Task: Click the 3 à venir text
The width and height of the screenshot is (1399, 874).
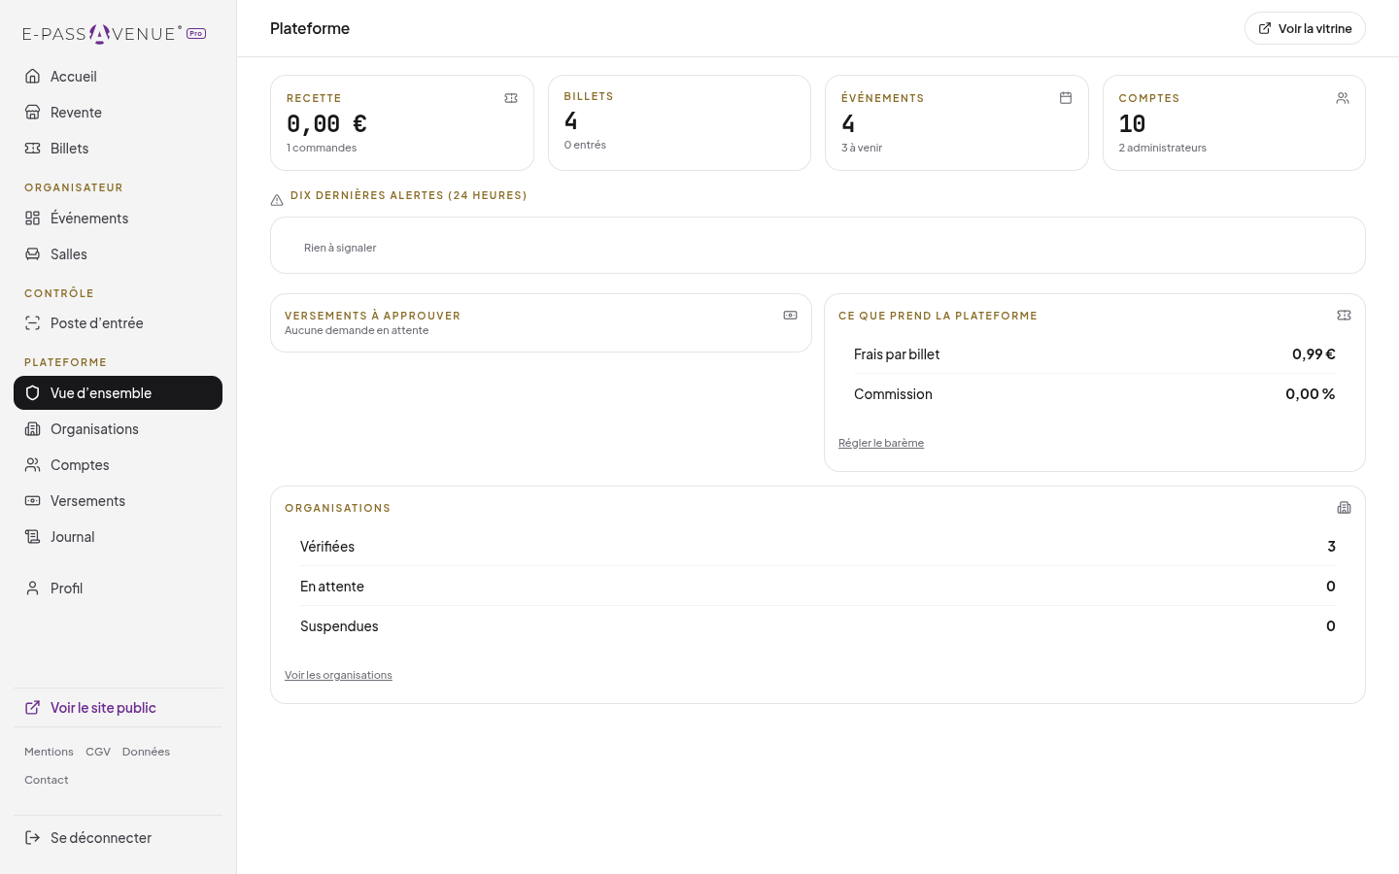Action: click(862, 148)
